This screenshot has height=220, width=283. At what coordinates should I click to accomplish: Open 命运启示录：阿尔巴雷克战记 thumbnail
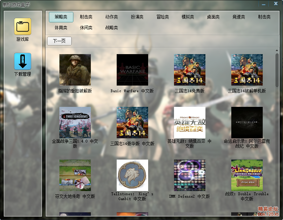247,123
